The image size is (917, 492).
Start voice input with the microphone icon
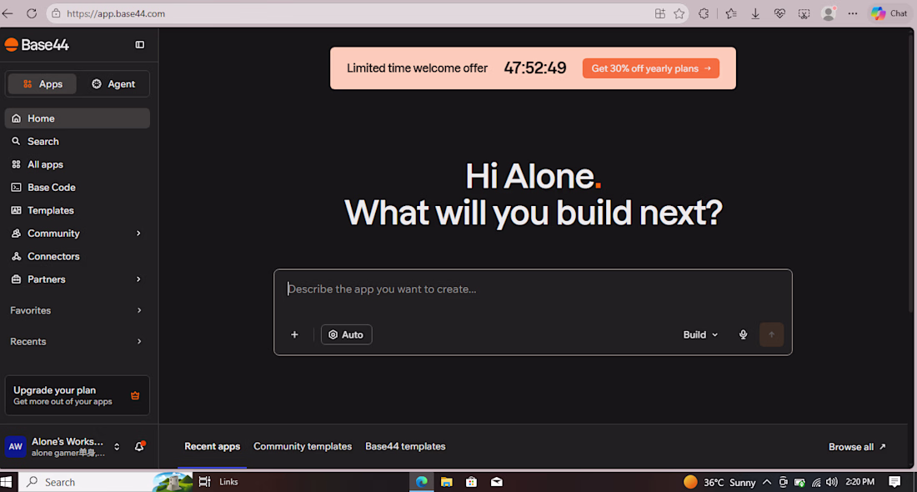click(x=743, y=334)
